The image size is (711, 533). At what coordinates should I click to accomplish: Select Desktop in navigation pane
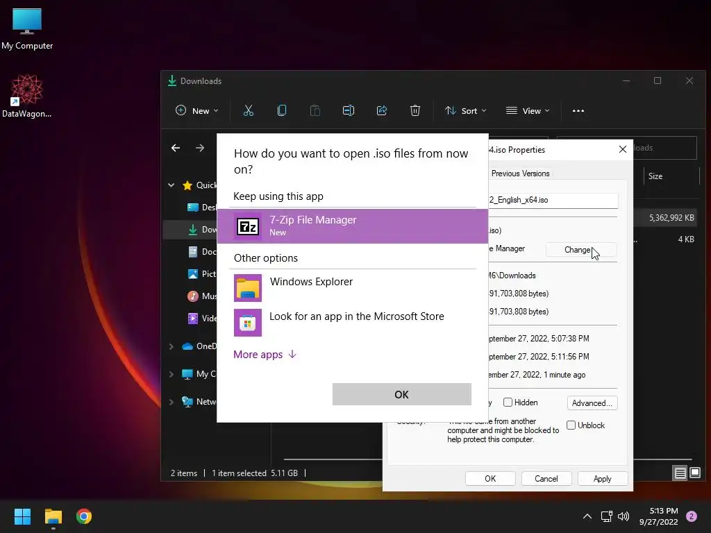203,207
